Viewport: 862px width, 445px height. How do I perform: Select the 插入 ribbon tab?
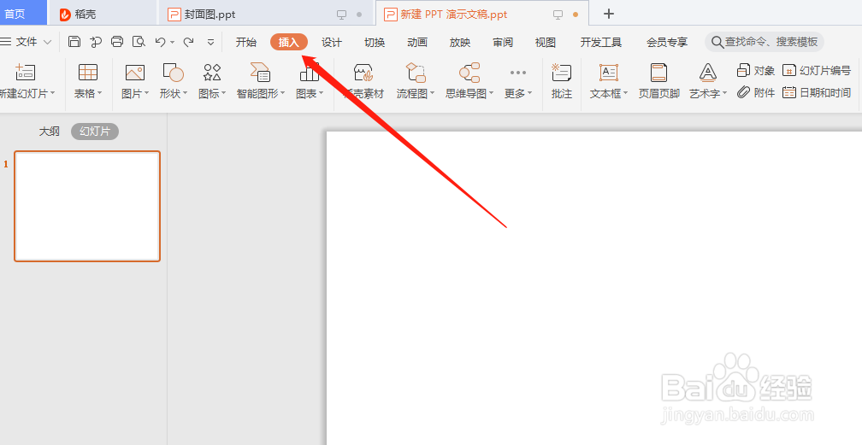click(x=289, y=43)
